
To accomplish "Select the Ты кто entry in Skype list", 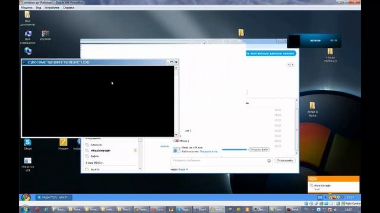I will coord(111,170).
